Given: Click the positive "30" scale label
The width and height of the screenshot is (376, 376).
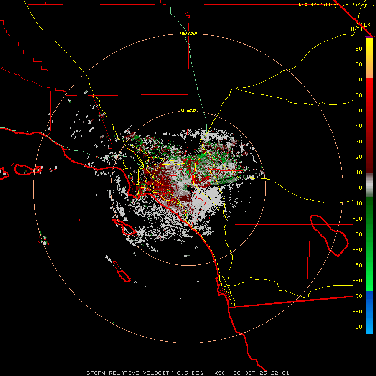Looking at the screenshot, I should click(359, 142).
